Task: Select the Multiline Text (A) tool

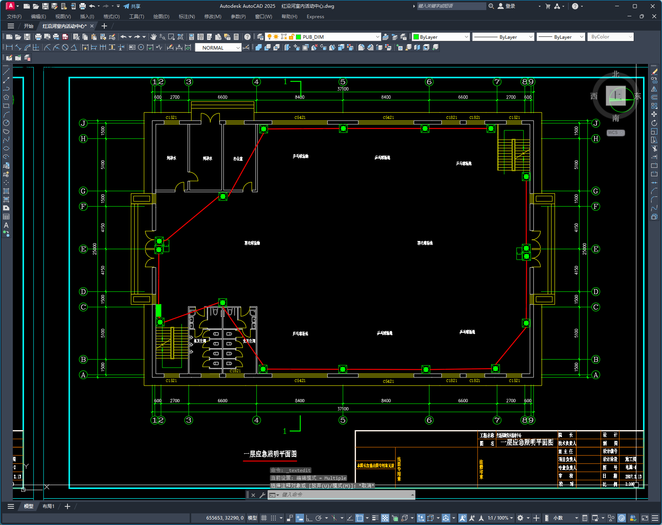Action: pyautogui.click(x=6, y=225)
